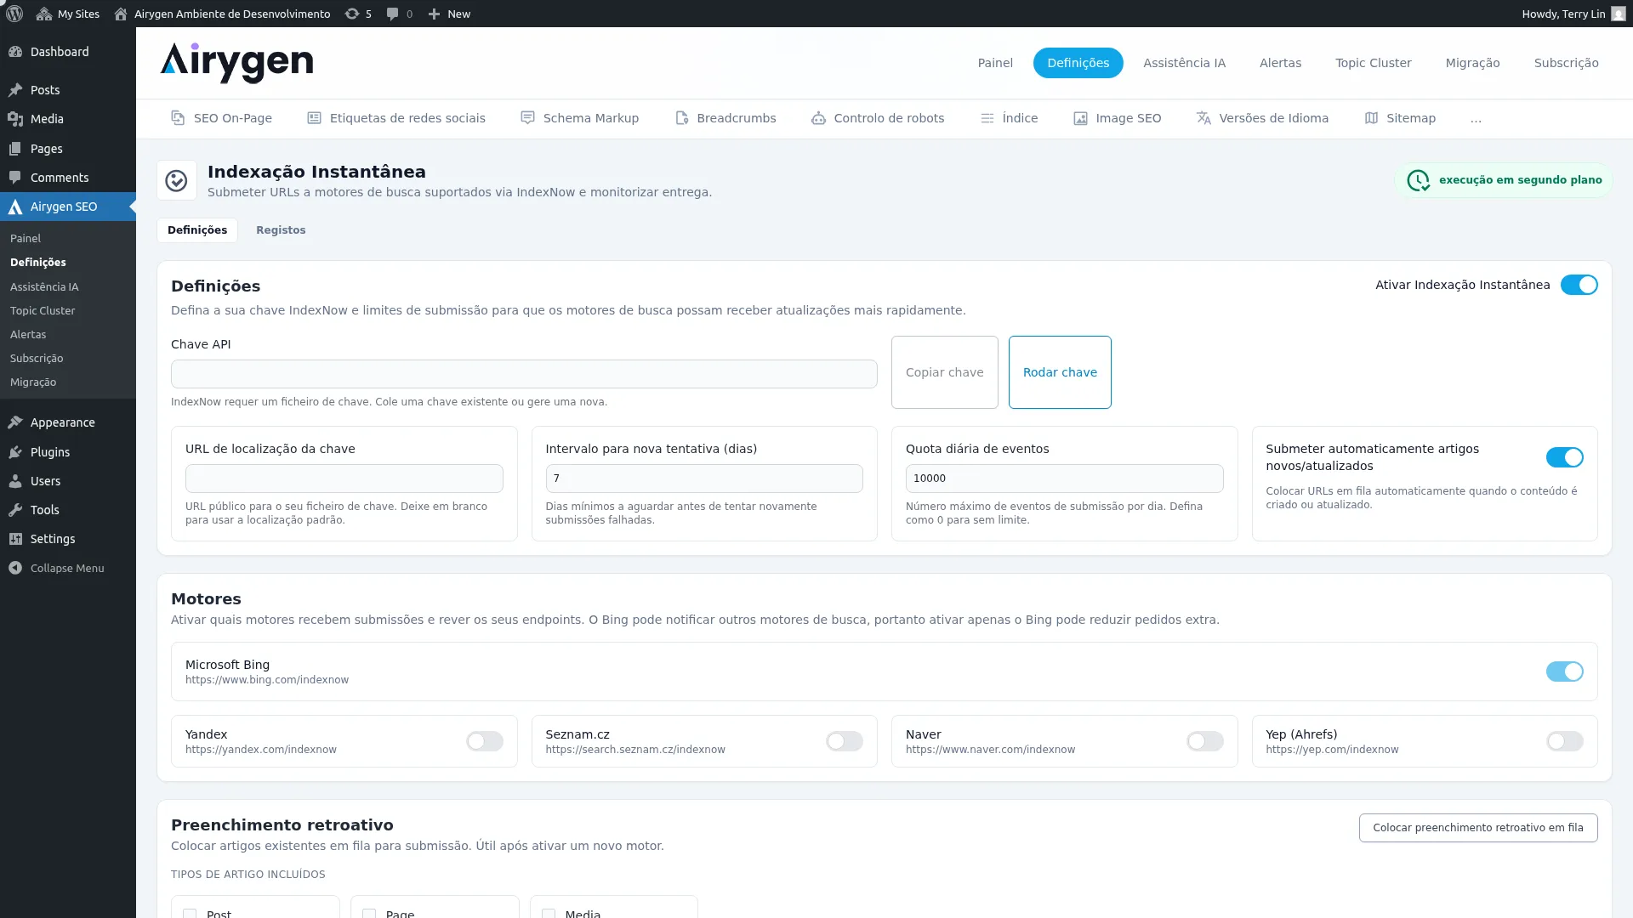Click the Tools wrench icon
This screenshot has width=1633, height=918.
(x=15, y=510)
